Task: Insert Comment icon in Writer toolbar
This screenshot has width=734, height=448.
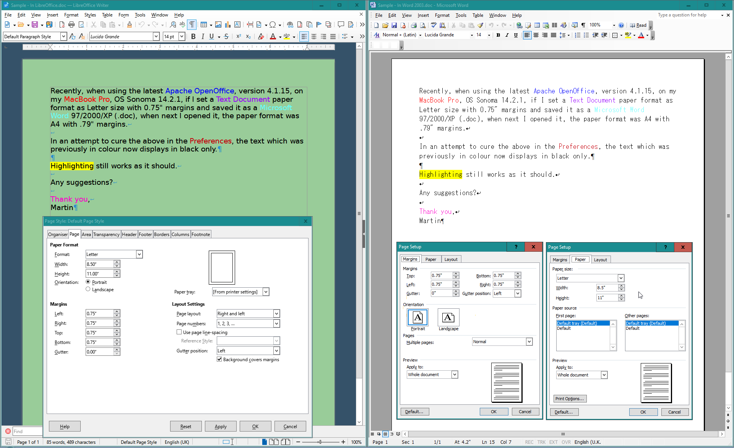Action: (341, 24)
